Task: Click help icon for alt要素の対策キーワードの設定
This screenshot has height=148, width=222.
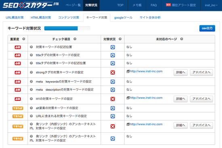Action: [31, 108]
